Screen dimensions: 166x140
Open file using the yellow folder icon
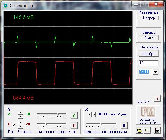click(x=140, y=130)
